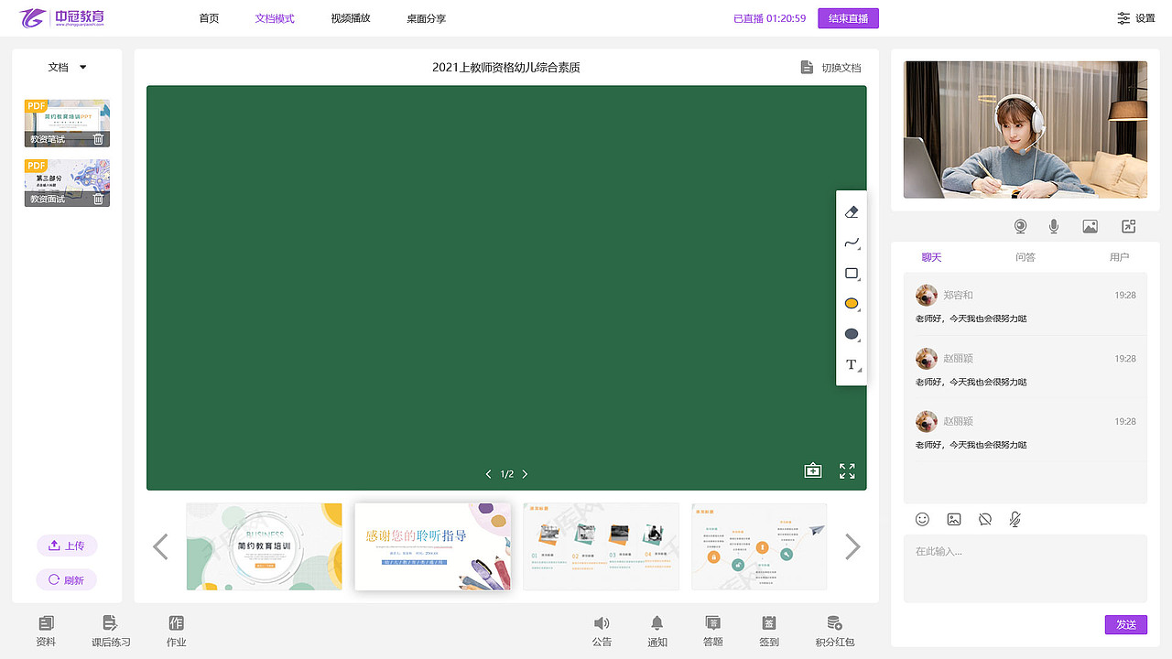Pick the yellow ellipse color swatch
Image resolution: width=1172 pixels, height=659 pixels.
click(x=851, y=303)
